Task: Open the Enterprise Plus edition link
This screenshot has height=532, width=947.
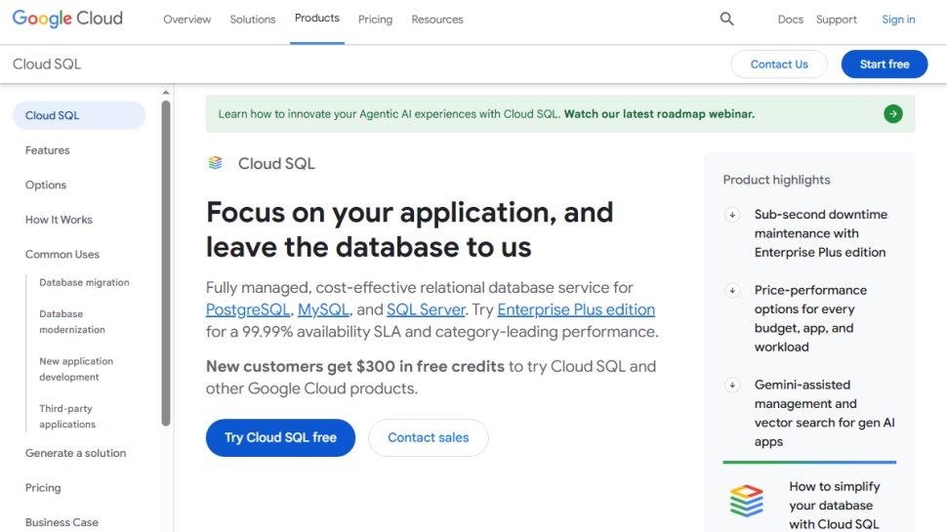Action: coord(576,309)
